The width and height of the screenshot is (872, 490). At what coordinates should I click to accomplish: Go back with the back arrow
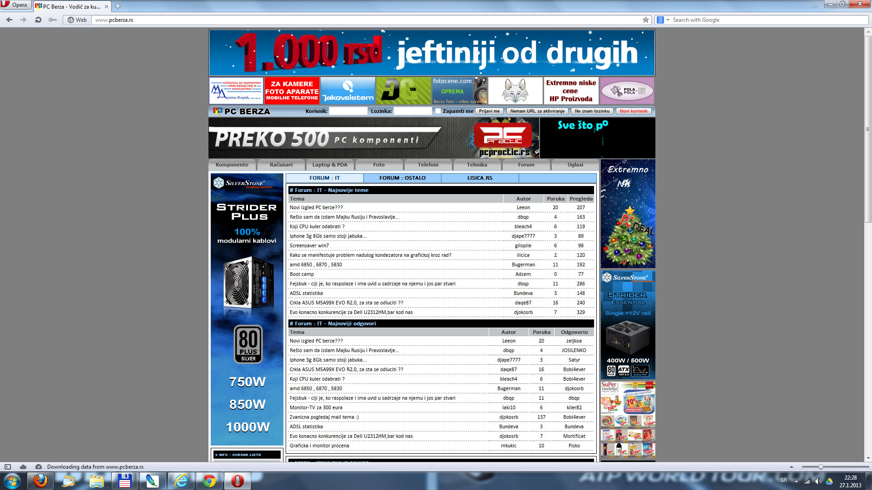click(x=9, y=20)
